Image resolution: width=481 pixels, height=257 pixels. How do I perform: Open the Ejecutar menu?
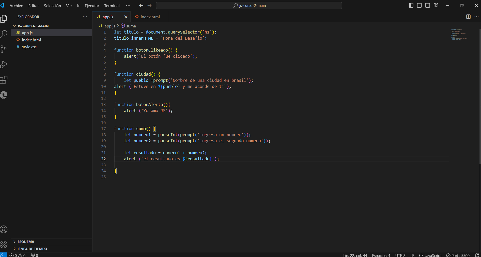[92, 6]
